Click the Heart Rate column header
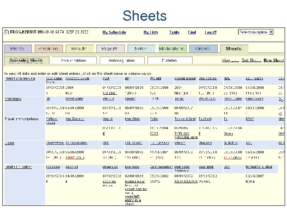Viewport: 287px width, 215px height. click(74, 99)
